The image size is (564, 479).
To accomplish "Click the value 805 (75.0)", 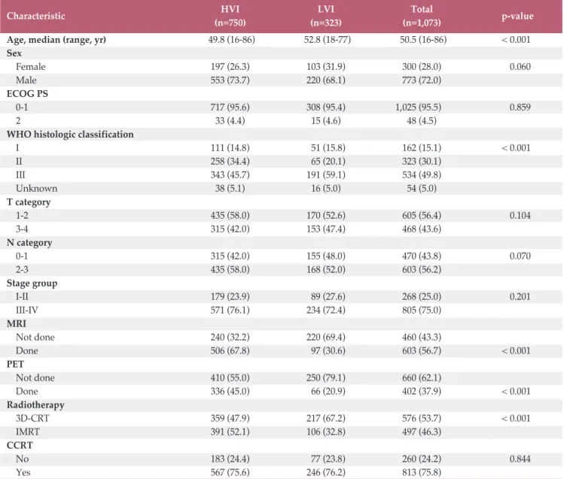I will (x=422, y=311).
